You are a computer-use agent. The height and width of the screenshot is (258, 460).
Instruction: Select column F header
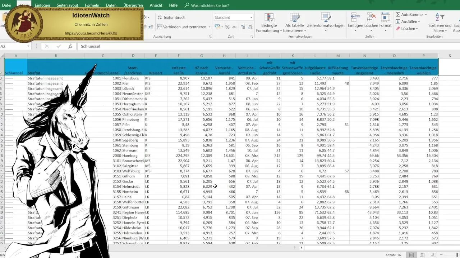click(179, 56)
